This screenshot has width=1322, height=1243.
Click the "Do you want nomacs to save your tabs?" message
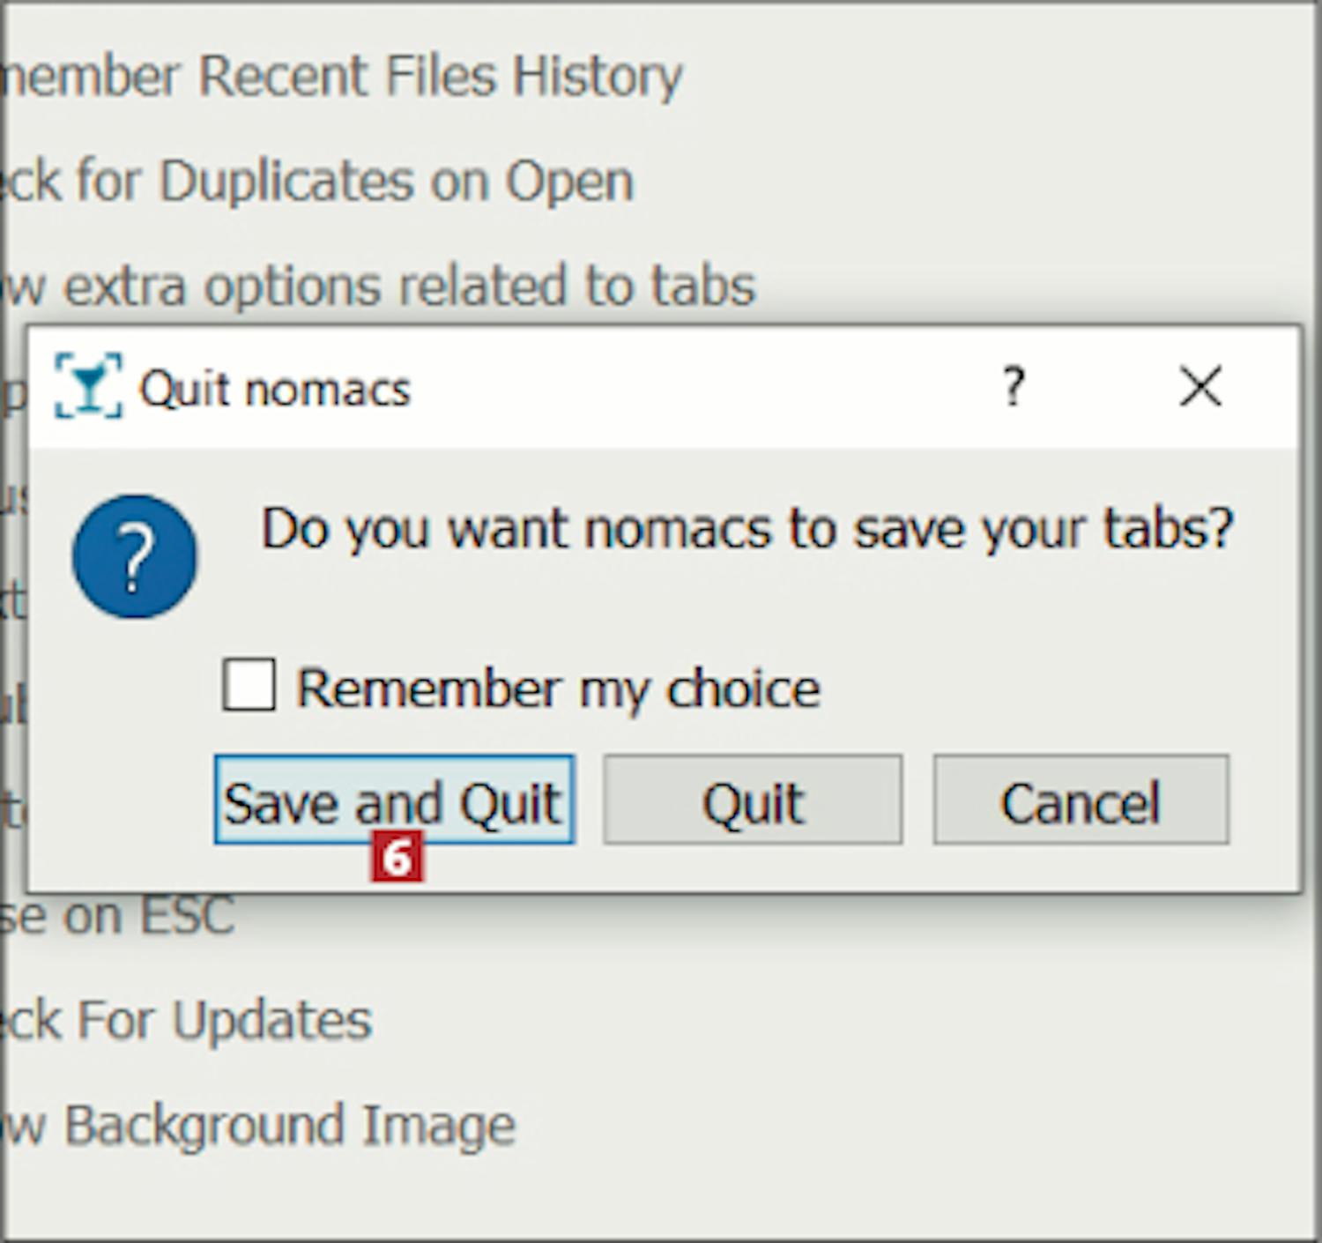746,529
